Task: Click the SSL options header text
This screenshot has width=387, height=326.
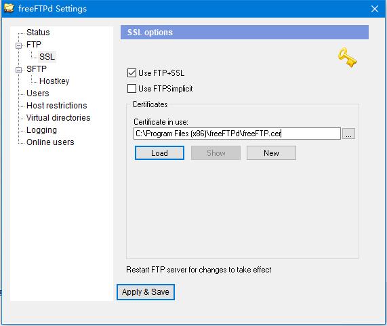Action: 150,33
